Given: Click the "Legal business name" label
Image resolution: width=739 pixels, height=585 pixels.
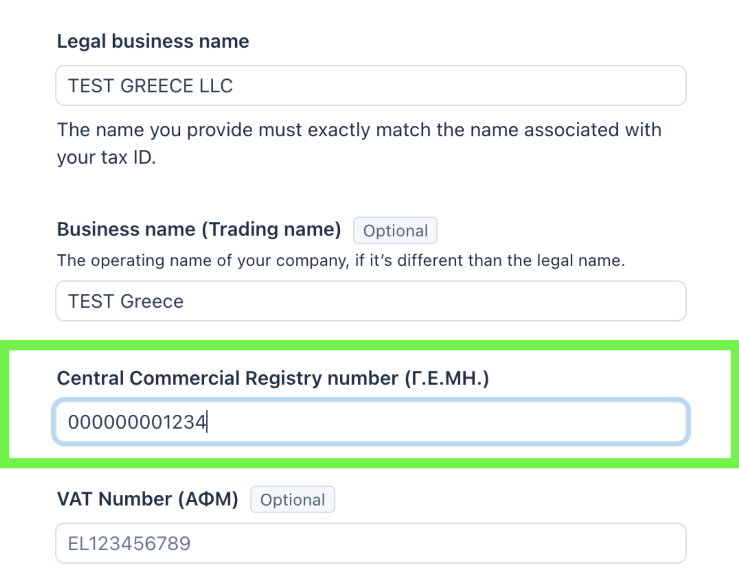Looking at the screenshot, I should (x=153, y=42).
